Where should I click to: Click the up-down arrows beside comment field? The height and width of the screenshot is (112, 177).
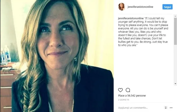[x=165, y=108]
